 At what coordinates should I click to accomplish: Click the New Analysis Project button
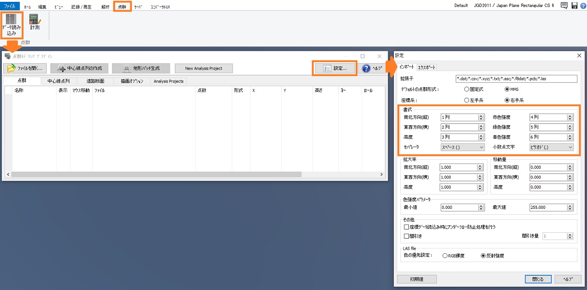(204, 68)
